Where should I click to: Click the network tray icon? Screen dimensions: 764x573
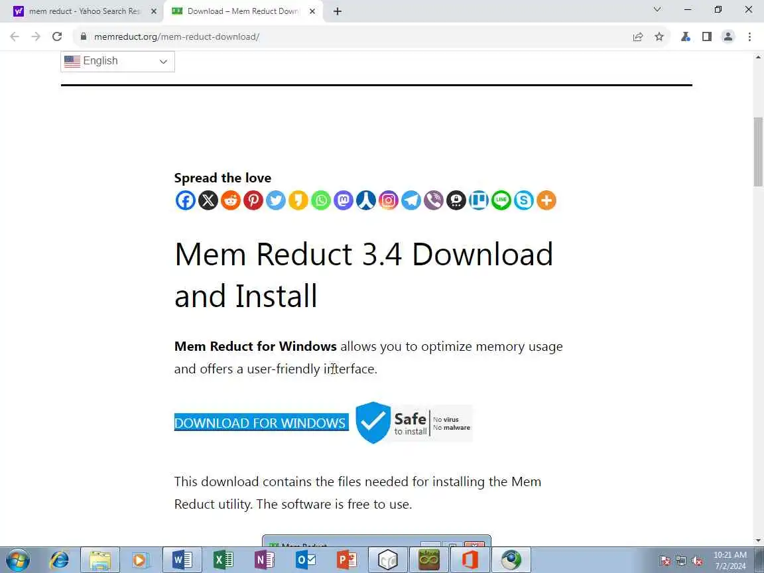tap(681, 561)
